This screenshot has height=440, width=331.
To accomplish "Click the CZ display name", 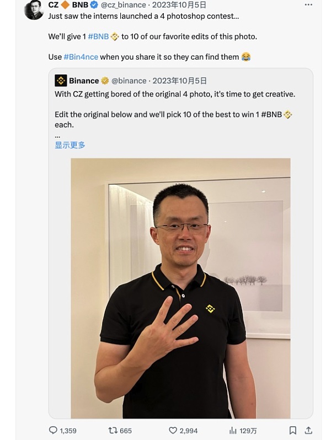I will click(53, 5).
